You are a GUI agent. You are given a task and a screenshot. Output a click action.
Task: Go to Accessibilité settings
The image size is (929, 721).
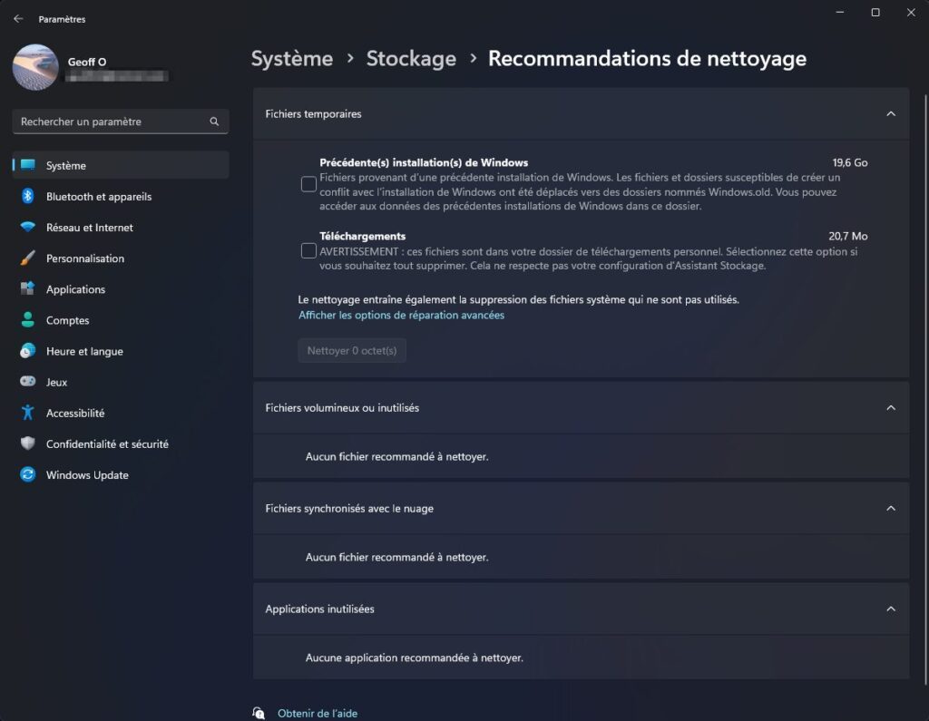[x=121, y=413]
